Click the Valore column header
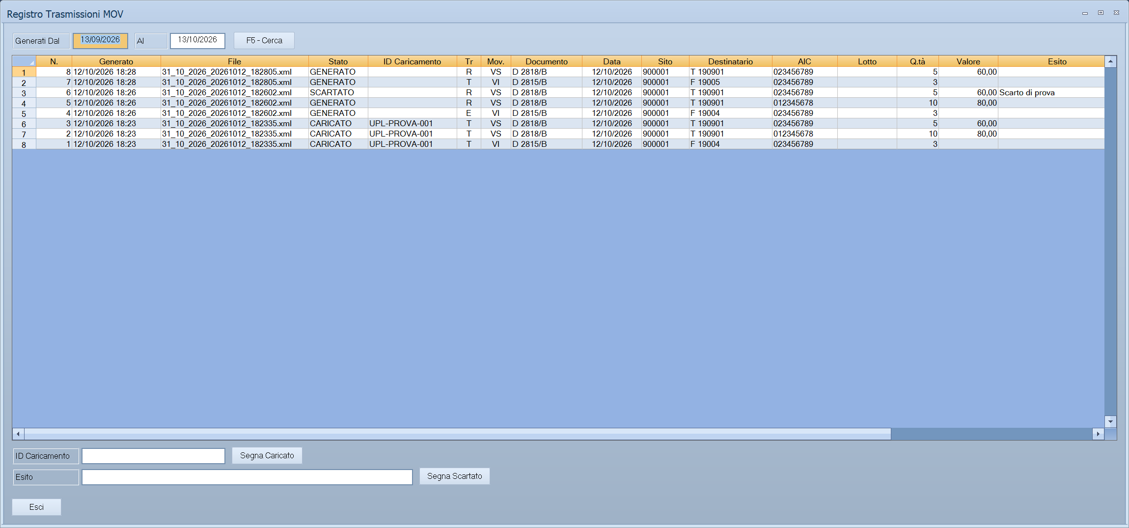Screen dimensions: 1129x528 pyautogui.click(x=968, y=61)
